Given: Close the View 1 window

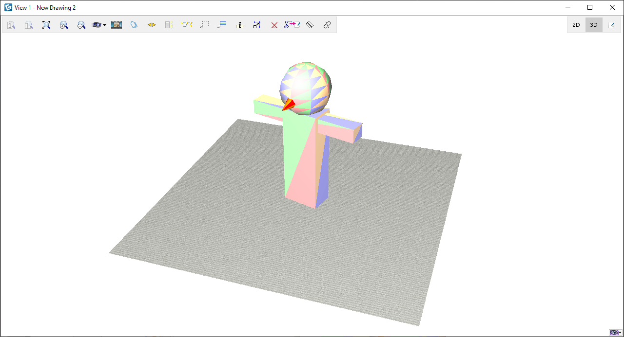Looking at the screenshot, I should coord(612,7).
